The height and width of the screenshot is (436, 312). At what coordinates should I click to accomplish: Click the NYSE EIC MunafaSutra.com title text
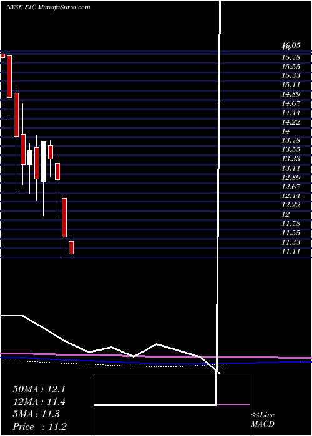(48, 7)
